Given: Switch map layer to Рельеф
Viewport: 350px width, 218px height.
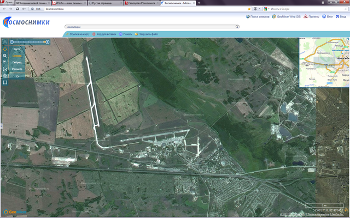Looking at the screenshot, I should pyautogui.click(x=17, y=69).
